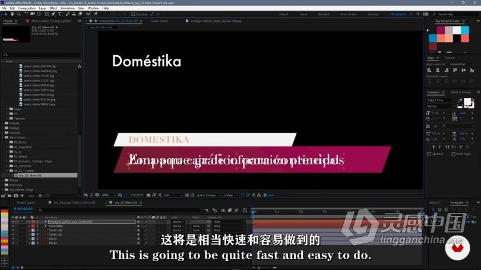Image resolution: width=481 pixels, height=270 pixels.
Task: Select the Roto Brush tool
Action: [88, 14]
